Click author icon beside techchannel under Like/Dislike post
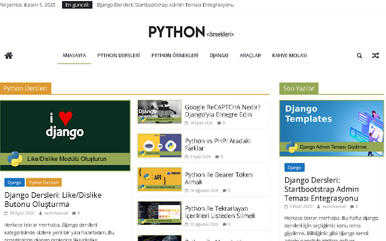Image resolution: width=386 pixels, height=241 pixels. point(40,213)
